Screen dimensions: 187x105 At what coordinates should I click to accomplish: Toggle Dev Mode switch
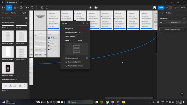pyautogui.click(x=169, y=8)
